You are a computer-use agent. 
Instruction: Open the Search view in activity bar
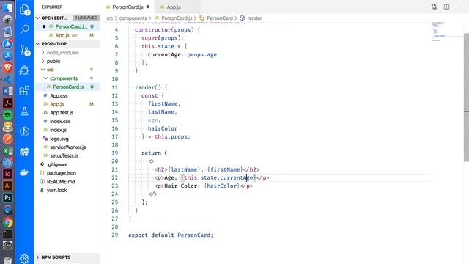[x=24, y=29]
